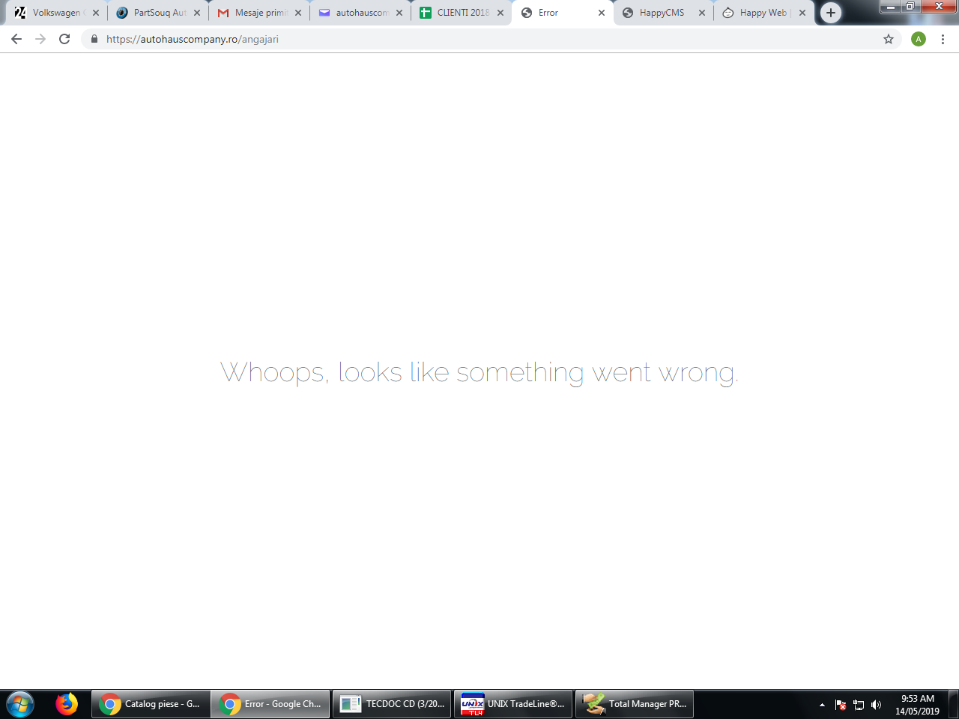Switch to Catalog piese Chrome window

click(150, 704)
